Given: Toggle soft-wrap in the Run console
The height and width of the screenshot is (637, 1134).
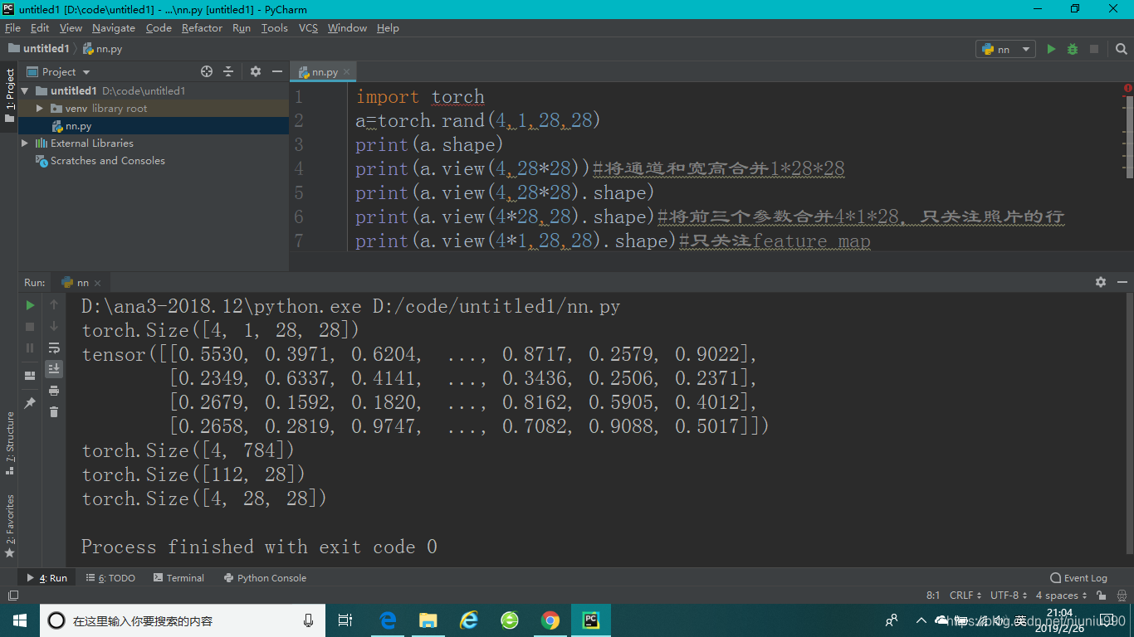Looking at the screenshot, I should (x=54, y=348).
